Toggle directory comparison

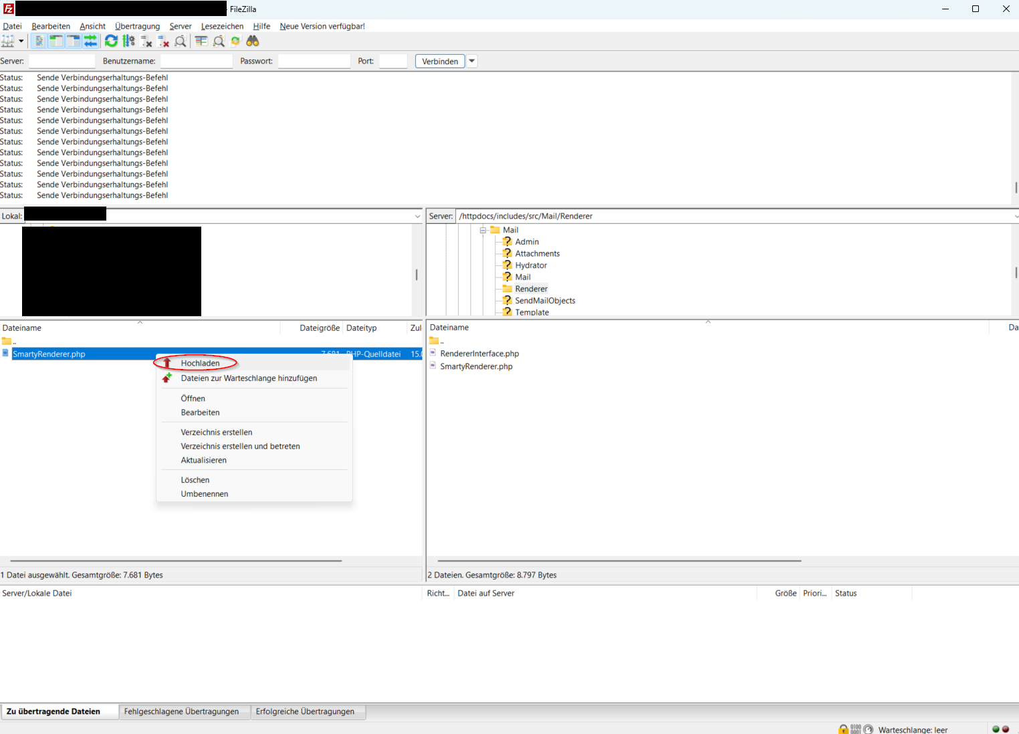tap(219, 41)
